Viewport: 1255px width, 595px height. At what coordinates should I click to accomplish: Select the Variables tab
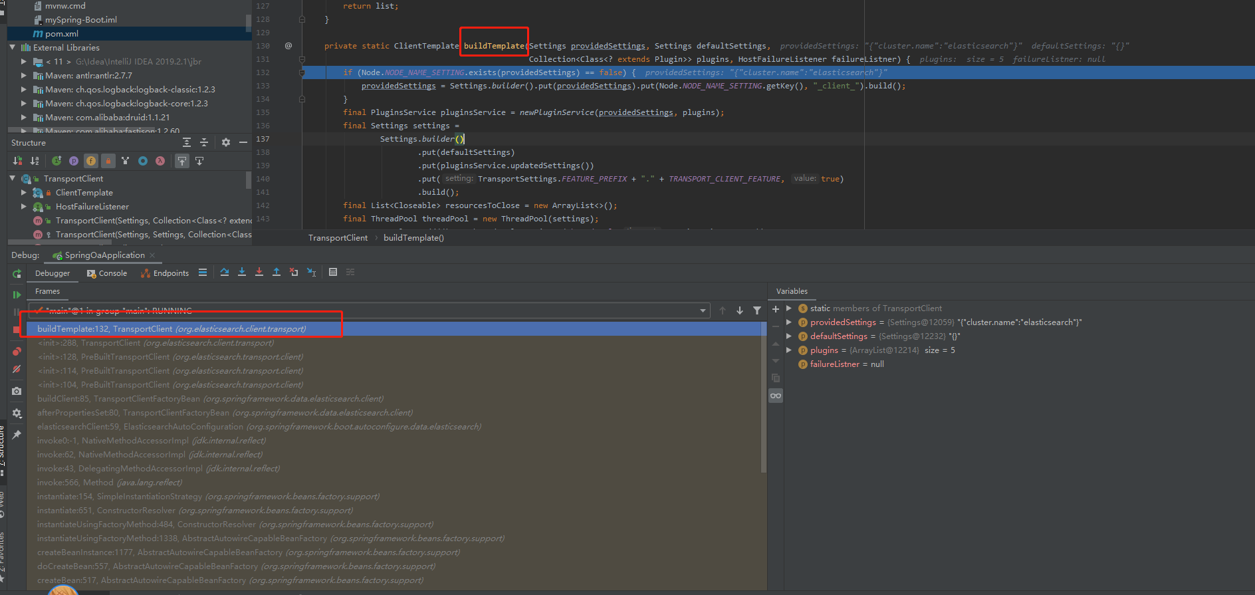[792, 291]
